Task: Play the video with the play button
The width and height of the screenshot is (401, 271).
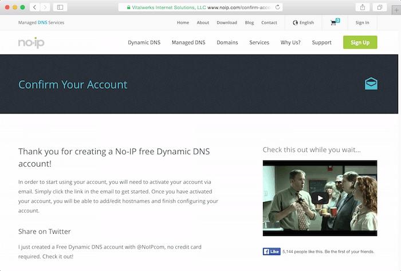Action: click(x=320, y=198)
